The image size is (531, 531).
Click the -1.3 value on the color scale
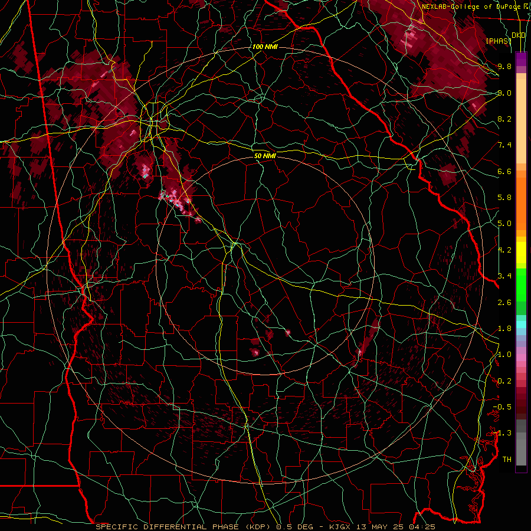pos(502,433)
